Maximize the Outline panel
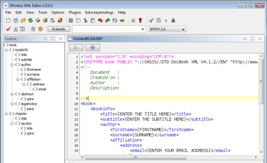This screenshot has height=163, width=267. click(x=53, y=38)
